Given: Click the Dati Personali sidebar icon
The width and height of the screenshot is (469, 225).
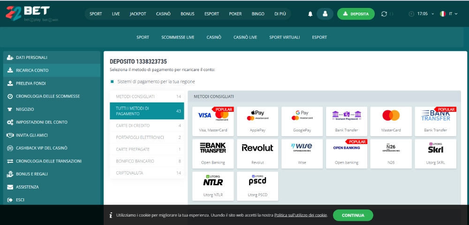Looking at the screenshot, I should pyautogui.click(x=10, y=57).
